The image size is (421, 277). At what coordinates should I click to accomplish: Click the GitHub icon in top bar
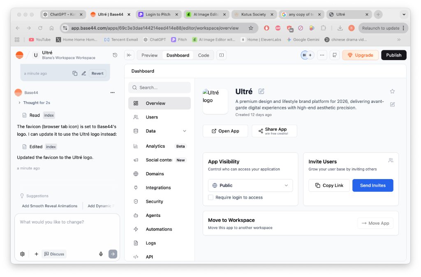point(335,55)
